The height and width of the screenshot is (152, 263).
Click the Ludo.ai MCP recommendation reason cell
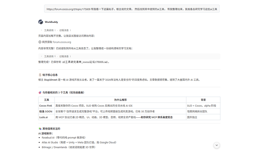[120, 117]
